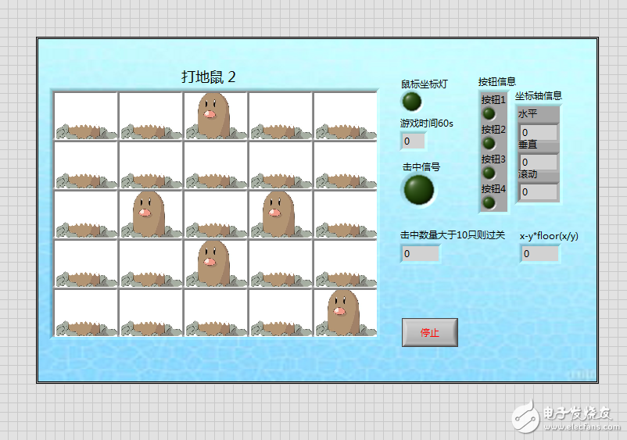627x440 pixels.
Task: Click the empty mole hole in row two, fourth column
Action: coord(281,165)
